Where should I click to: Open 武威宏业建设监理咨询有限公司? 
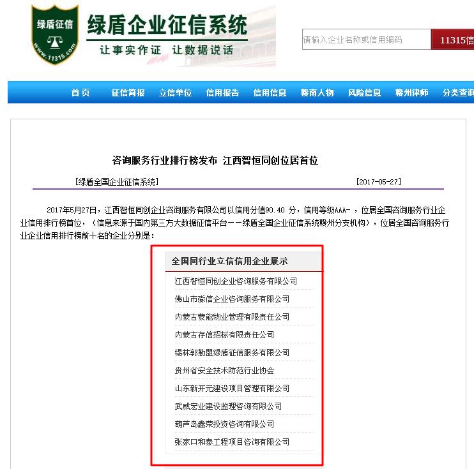click(228, 406)
